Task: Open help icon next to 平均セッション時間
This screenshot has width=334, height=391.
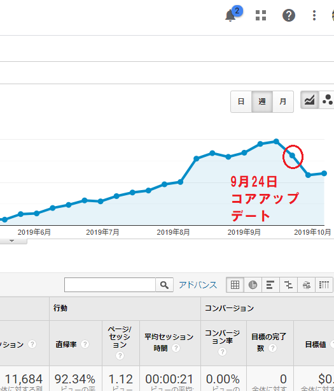Action: 176,348
